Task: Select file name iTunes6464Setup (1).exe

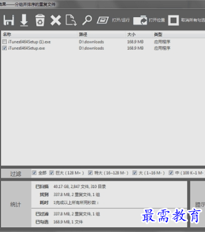Action: [30, 42]
